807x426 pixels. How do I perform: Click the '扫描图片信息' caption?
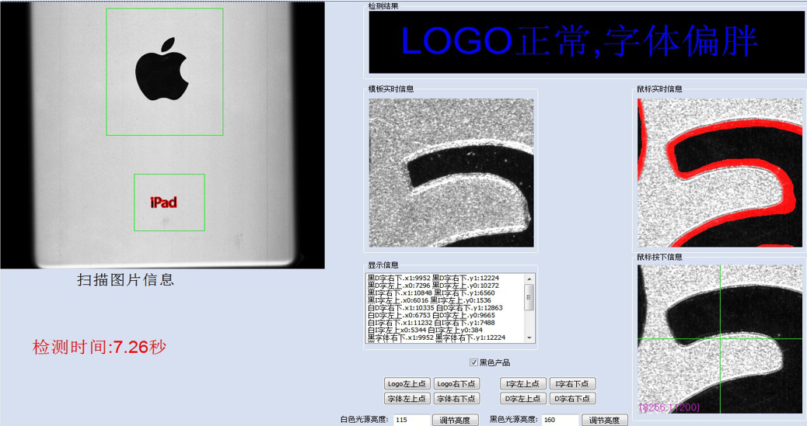pos(126,279)
